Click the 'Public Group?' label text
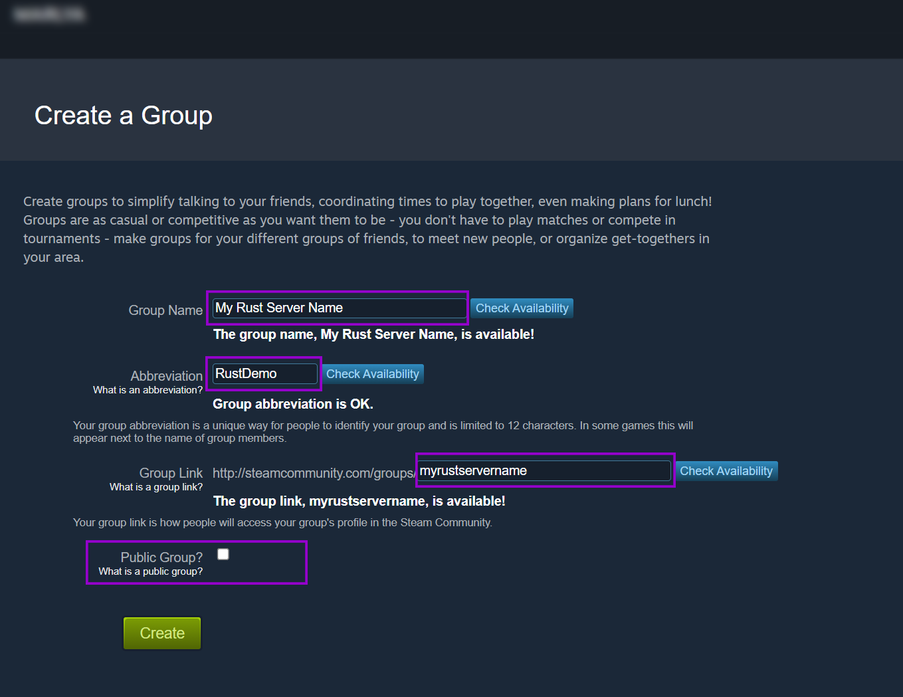The width and height of the screenshot is (903, 697). [161, 557]
